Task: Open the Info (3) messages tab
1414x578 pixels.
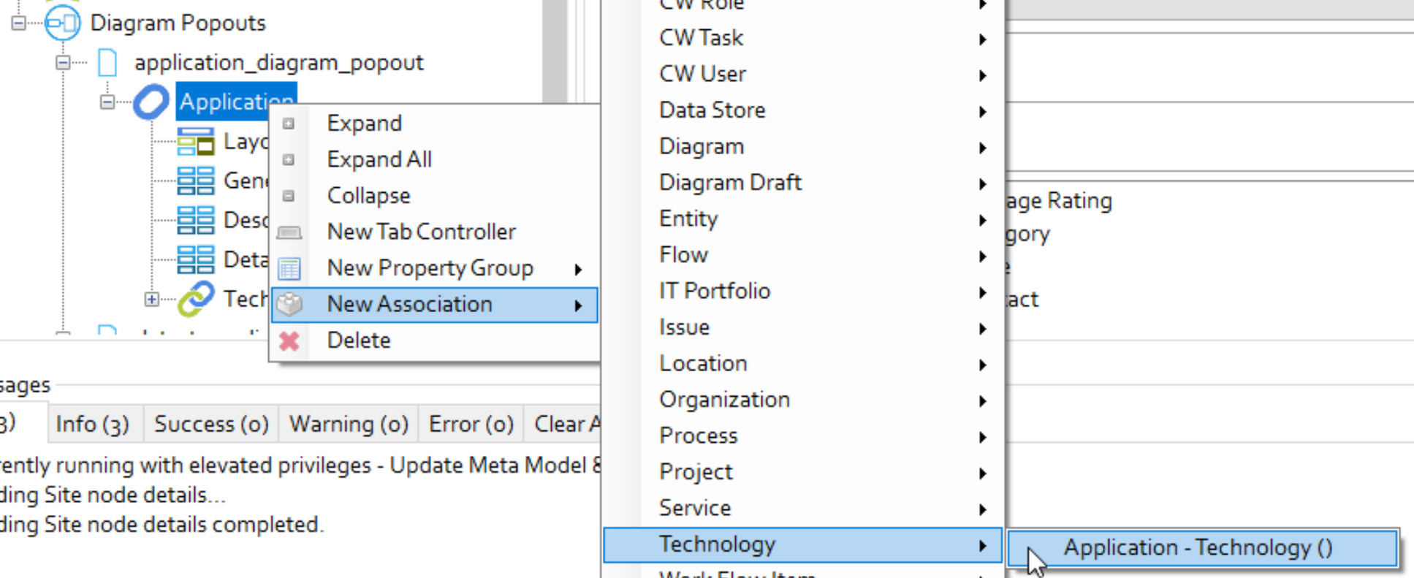Action: (92, 425)
